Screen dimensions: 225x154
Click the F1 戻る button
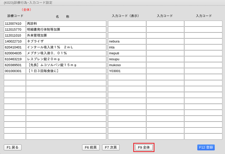point(13,147)
